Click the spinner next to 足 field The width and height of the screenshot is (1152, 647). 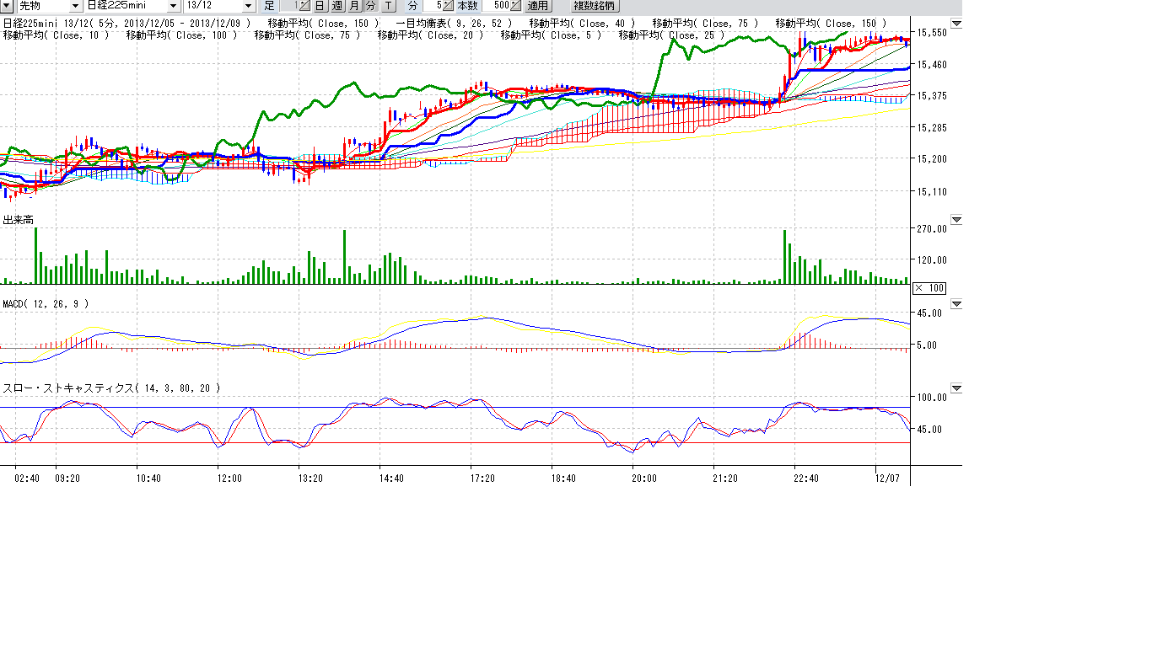click(304, 6)
